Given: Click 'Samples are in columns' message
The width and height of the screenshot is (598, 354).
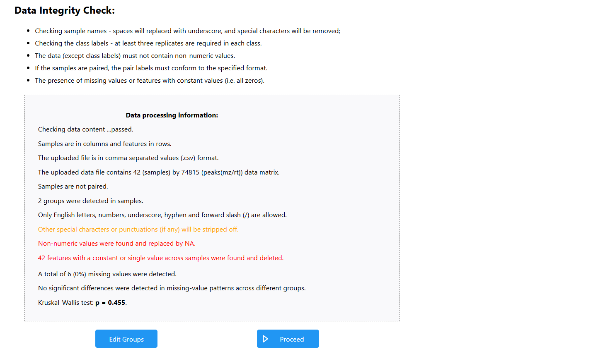Looking at the screenshot, I should pyautogui.click(x=104, y=144).
